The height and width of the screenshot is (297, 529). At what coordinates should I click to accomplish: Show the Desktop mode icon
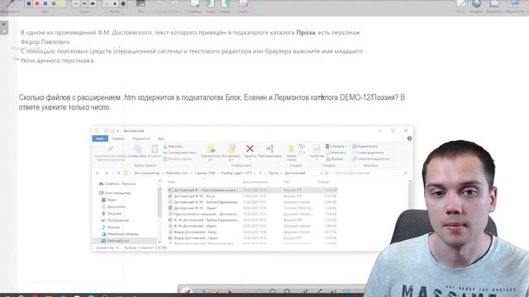pos(514,3)
